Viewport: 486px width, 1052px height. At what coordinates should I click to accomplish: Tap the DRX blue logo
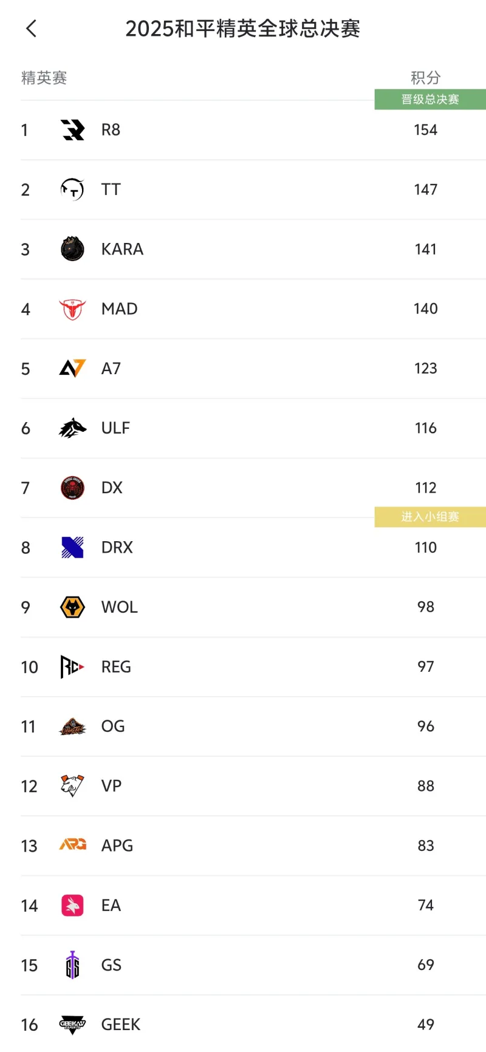click(x=72, y=547)
